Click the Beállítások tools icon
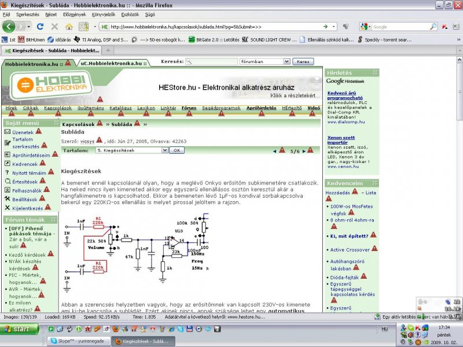This screenshot has height=347, width=463. tap(8, 199)
